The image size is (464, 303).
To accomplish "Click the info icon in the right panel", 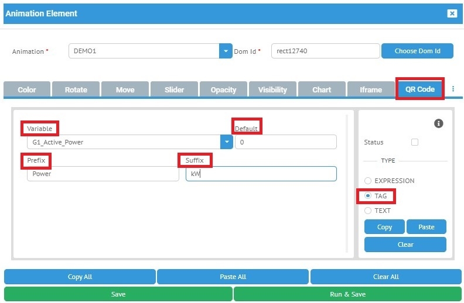I will 438,123.
